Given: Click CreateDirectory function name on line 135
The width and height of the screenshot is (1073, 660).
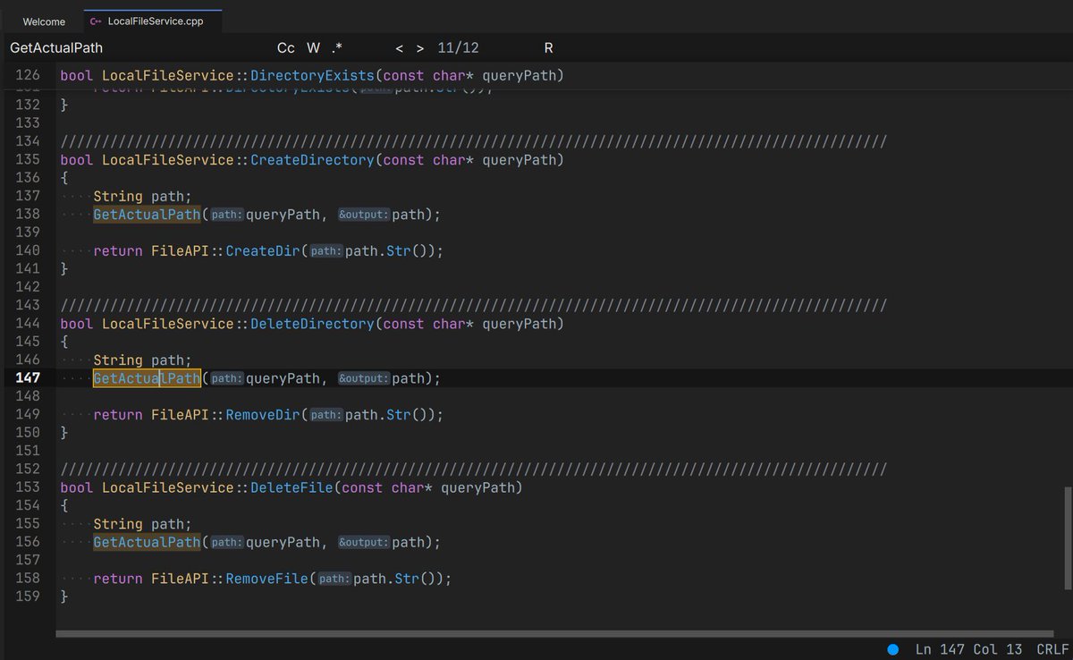Looking at the screenshot, I should tap(312, 160).
